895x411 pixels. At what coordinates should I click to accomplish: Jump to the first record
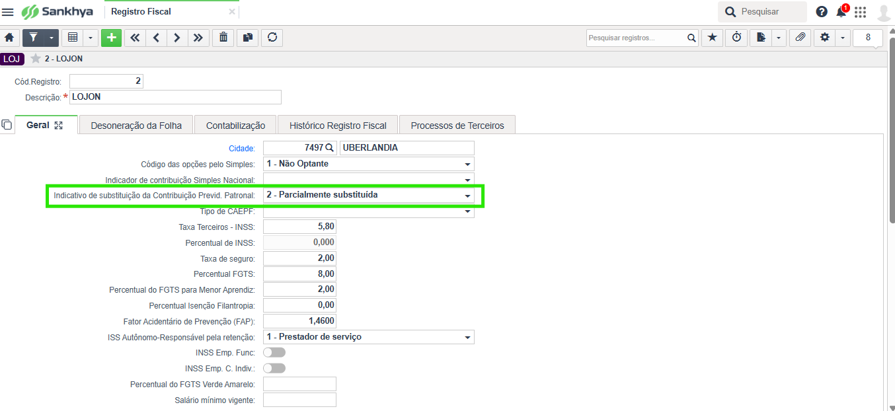[x=135, y=38]
